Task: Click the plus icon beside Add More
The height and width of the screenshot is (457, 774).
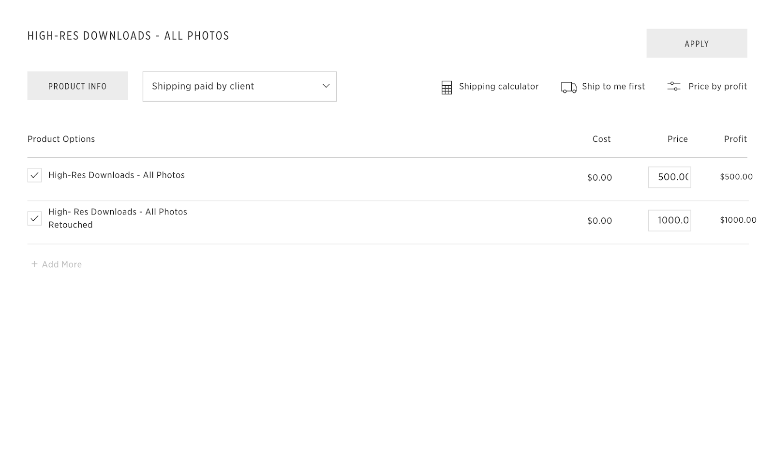Action: tap(34, 264)
